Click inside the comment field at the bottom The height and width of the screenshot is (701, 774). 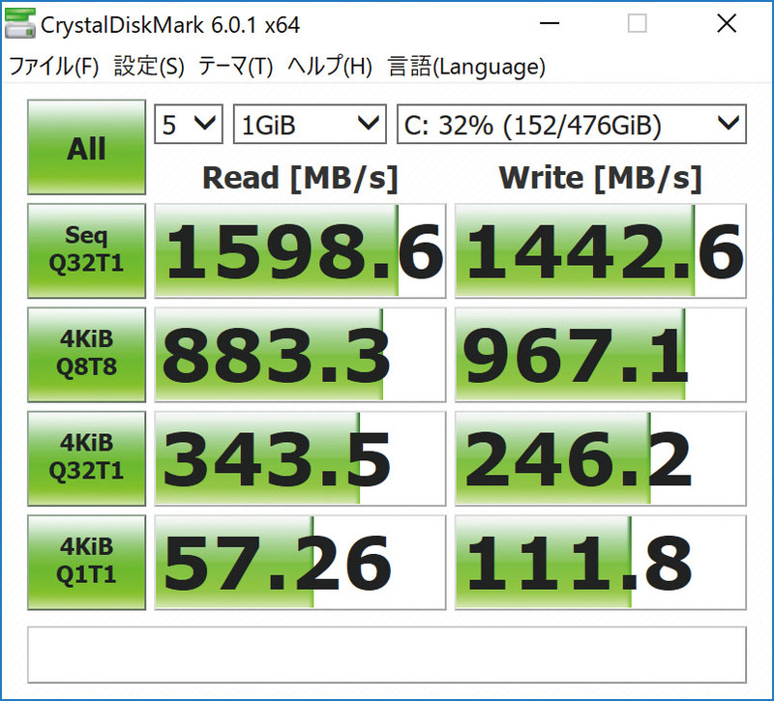click(x=387, y=654)
